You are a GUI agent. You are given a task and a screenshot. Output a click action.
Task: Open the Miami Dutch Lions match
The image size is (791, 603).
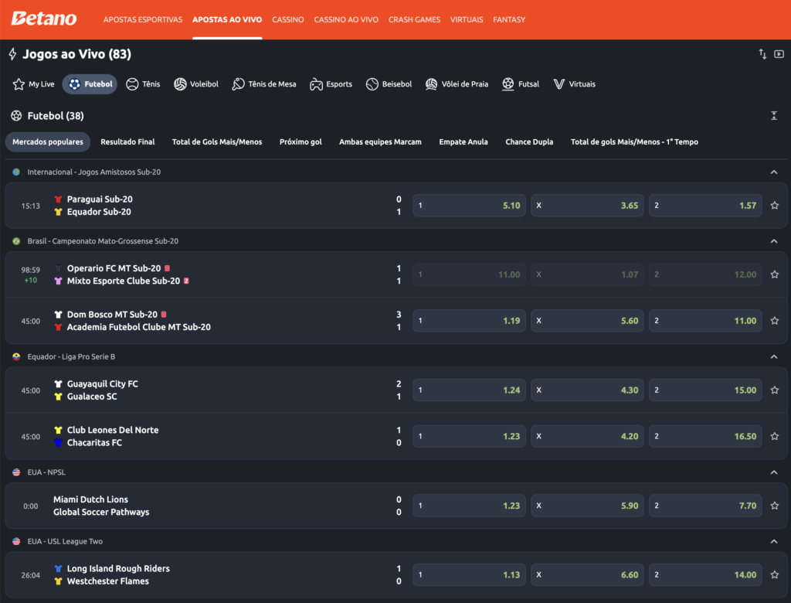(91, 499)
